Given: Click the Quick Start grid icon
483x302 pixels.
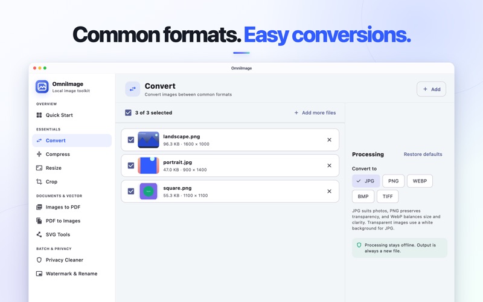Looking at the screenshot, I should [39, 115].
